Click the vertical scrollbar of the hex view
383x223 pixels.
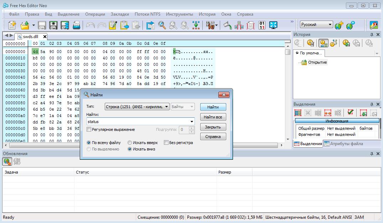point(288,92)
